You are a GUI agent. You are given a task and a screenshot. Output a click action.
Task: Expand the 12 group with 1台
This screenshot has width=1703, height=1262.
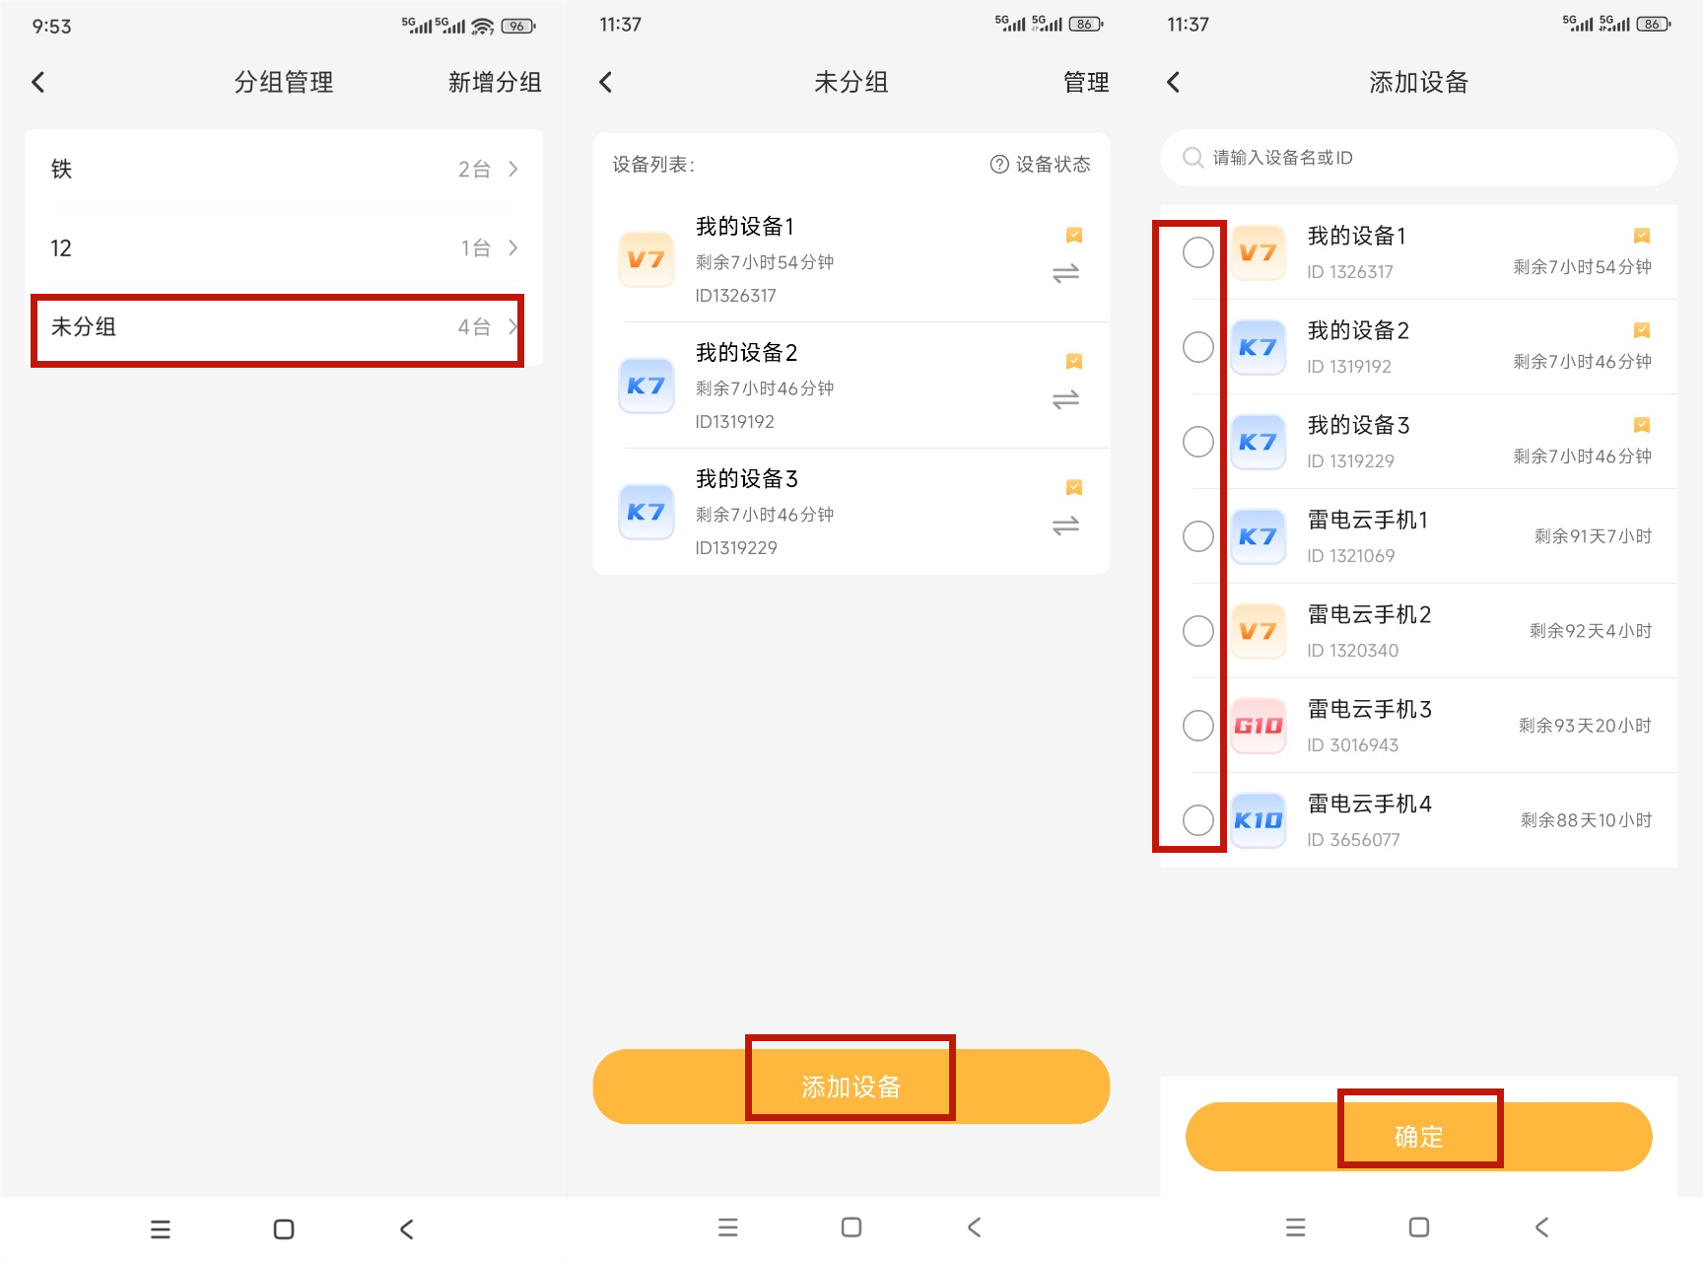click(283, 248)
